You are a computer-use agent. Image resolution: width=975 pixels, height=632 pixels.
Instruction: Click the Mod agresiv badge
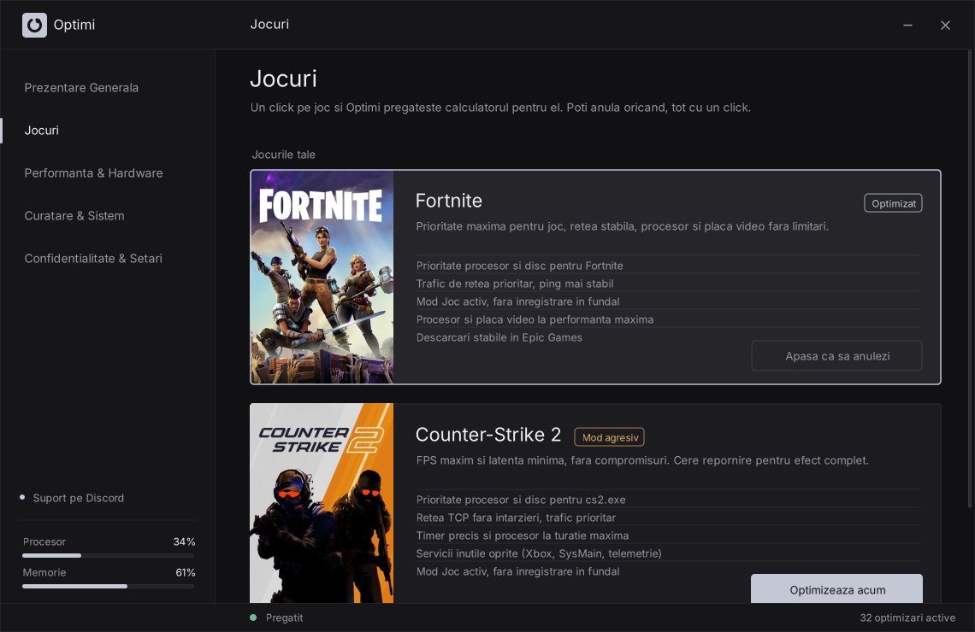tap(609, 437)
